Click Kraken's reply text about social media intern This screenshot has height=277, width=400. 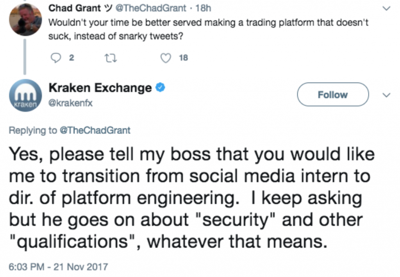[x=192, y=198]
